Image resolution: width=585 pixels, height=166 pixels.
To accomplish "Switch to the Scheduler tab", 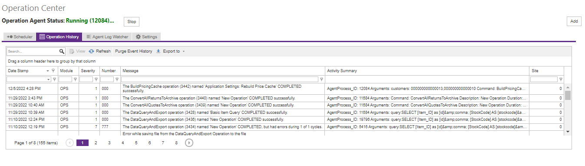I will click(x=20, y=37).
